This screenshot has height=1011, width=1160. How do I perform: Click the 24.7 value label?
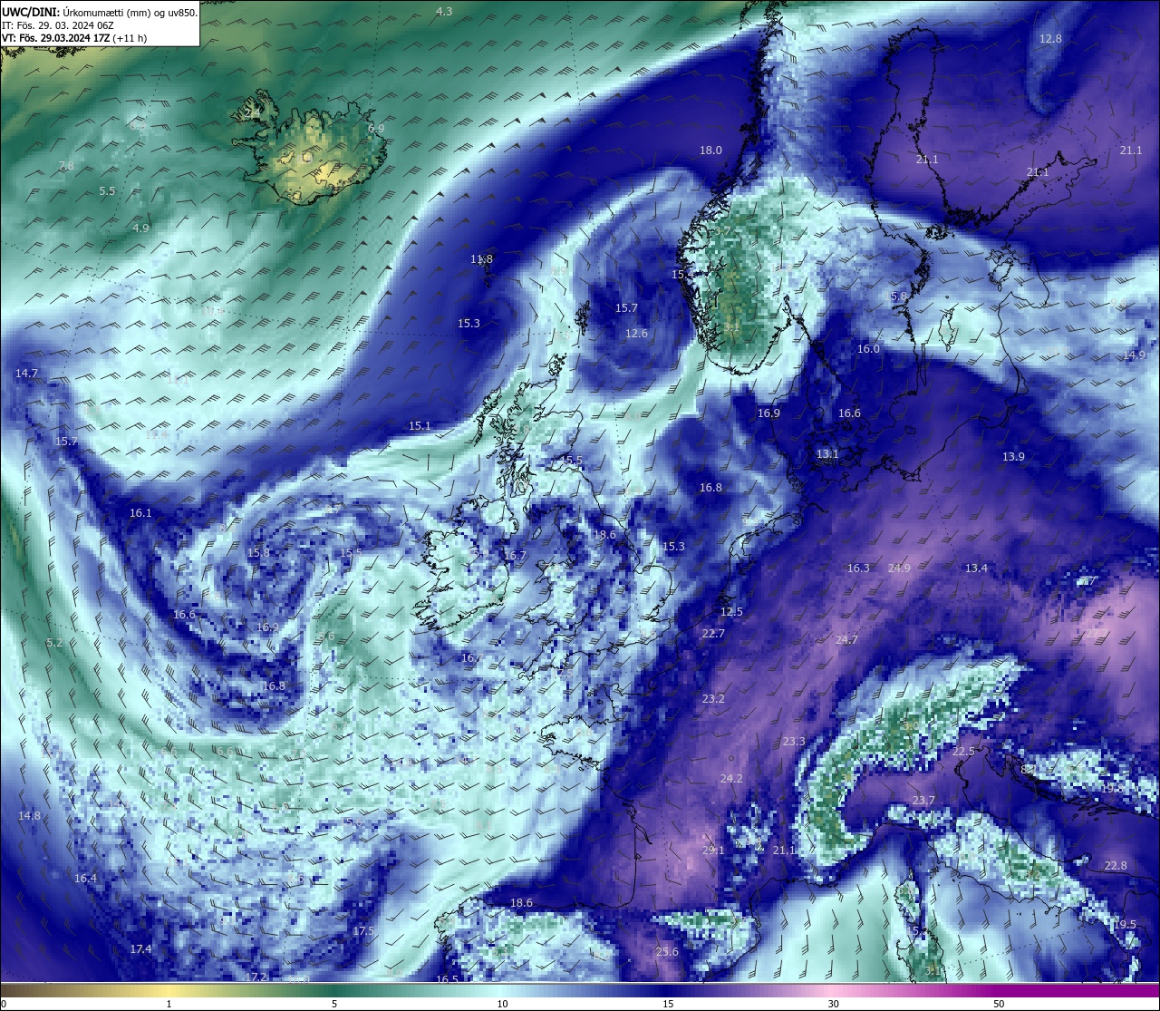pos(846,640)
